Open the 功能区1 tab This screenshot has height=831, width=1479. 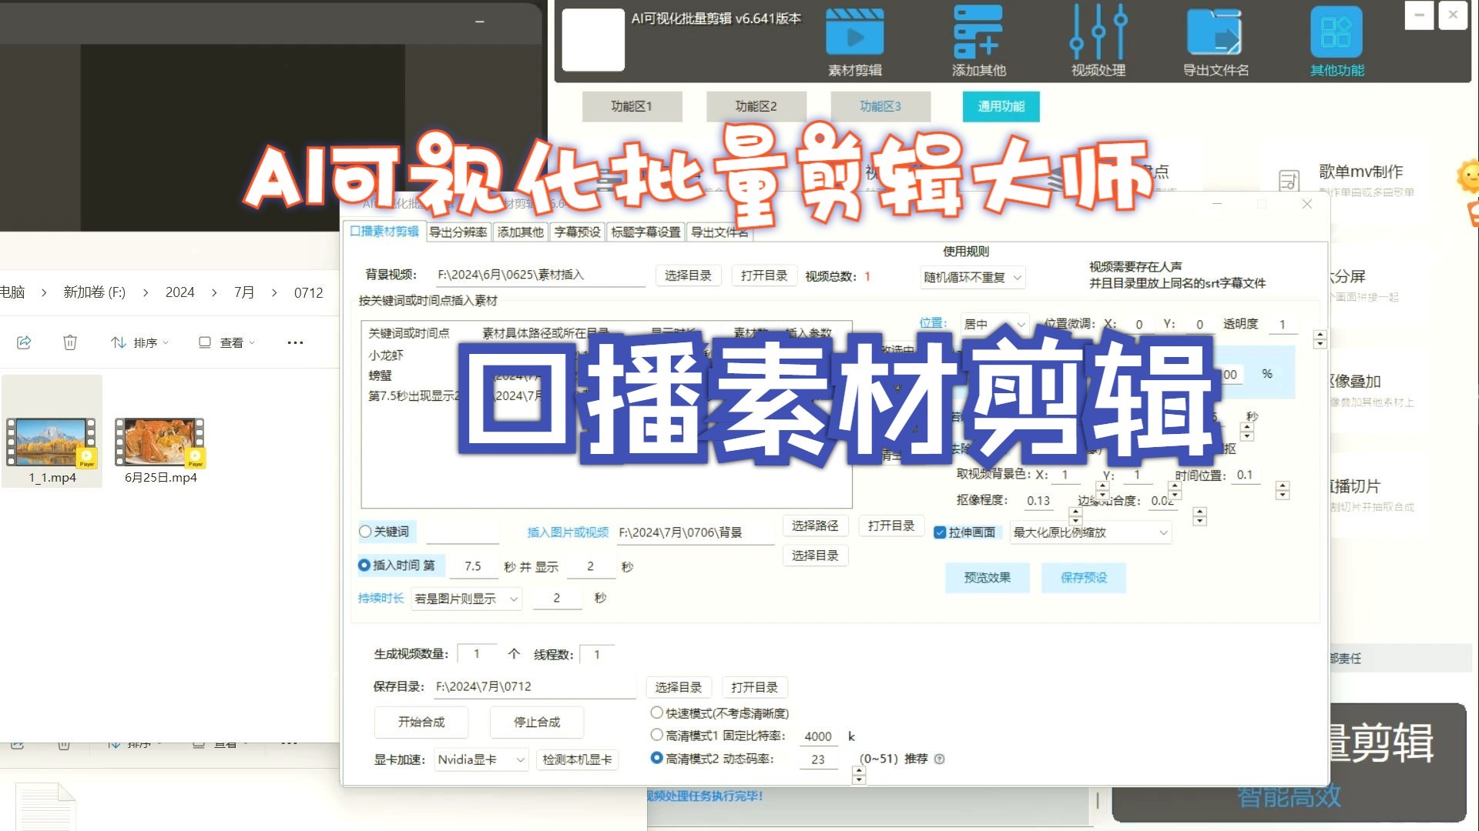(632, 106)
